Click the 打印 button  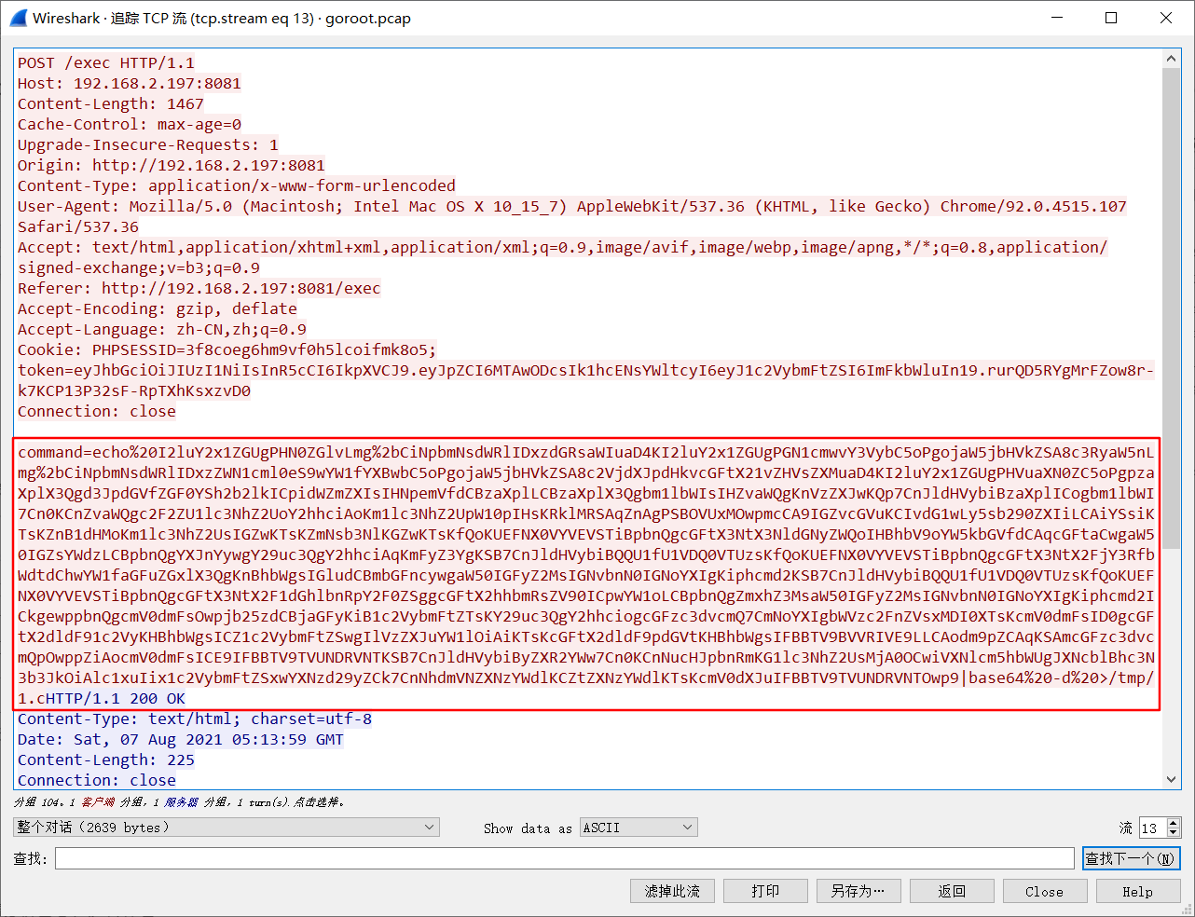click(x=765, y=892)
